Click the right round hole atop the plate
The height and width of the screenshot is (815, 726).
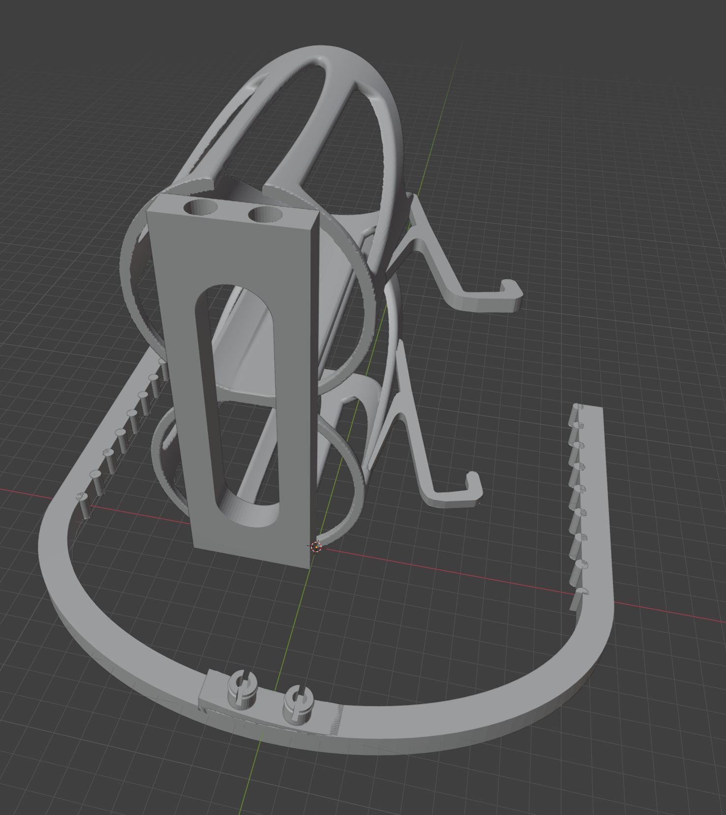click(265, 214)
